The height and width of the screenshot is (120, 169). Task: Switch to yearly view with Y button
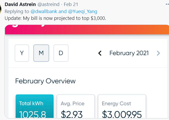tap(22, 53)
